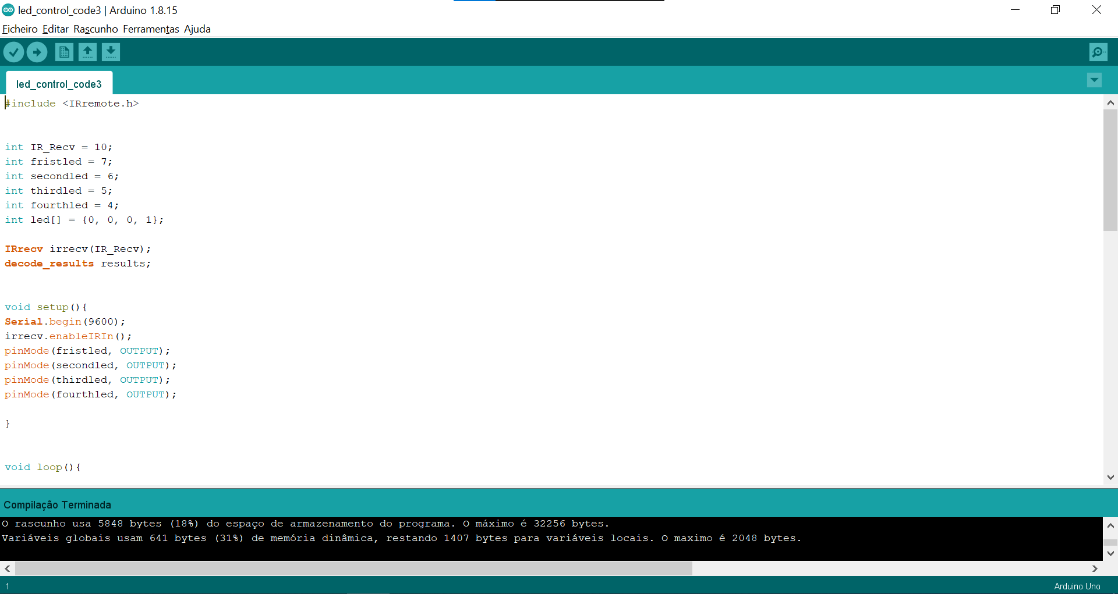
Task: Click the 'int secondled = 6;' line
Action: (x=62, y=176)
